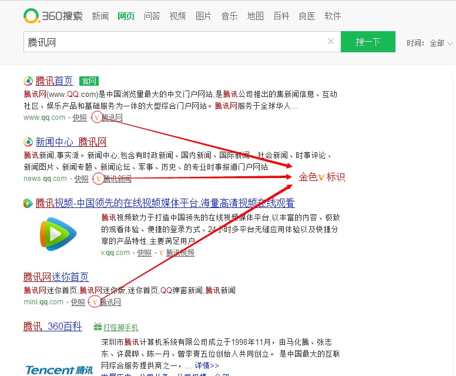Click the favicon beside 新闻中心_腾讯网 result

[28, 142]
